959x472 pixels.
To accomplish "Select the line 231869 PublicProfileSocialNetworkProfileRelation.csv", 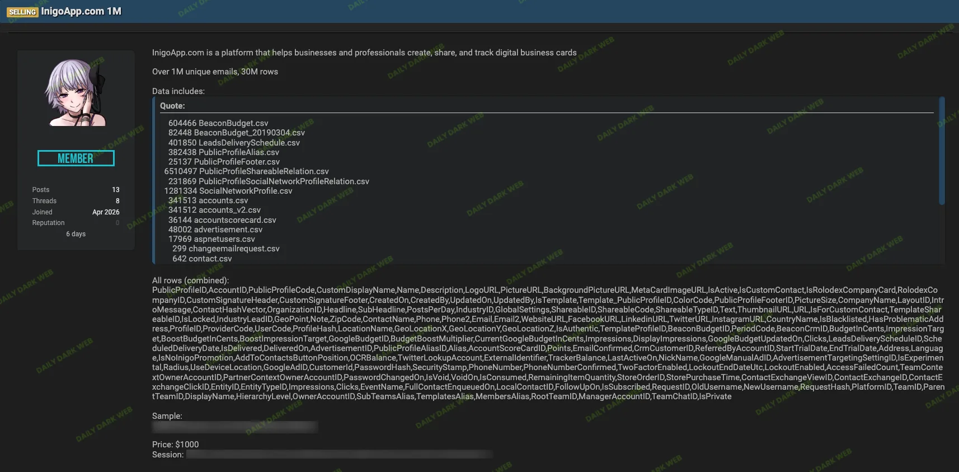I will pos(269,181).
